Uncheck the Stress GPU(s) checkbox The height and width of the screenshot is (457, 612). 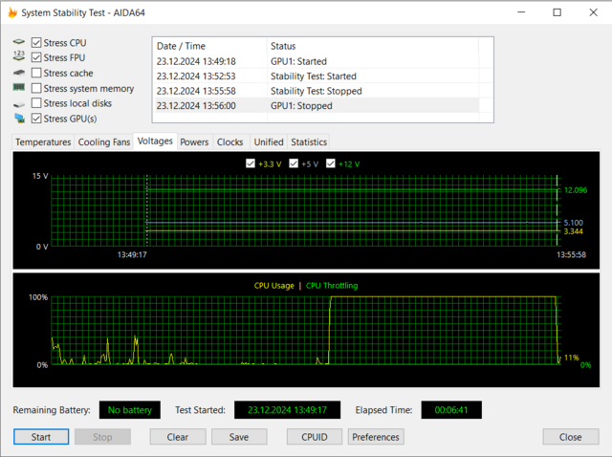tap(36, 119)
